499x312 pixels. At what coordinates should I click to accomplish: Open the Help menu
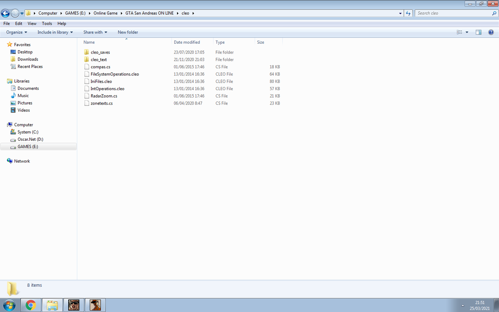click(62, 23)
